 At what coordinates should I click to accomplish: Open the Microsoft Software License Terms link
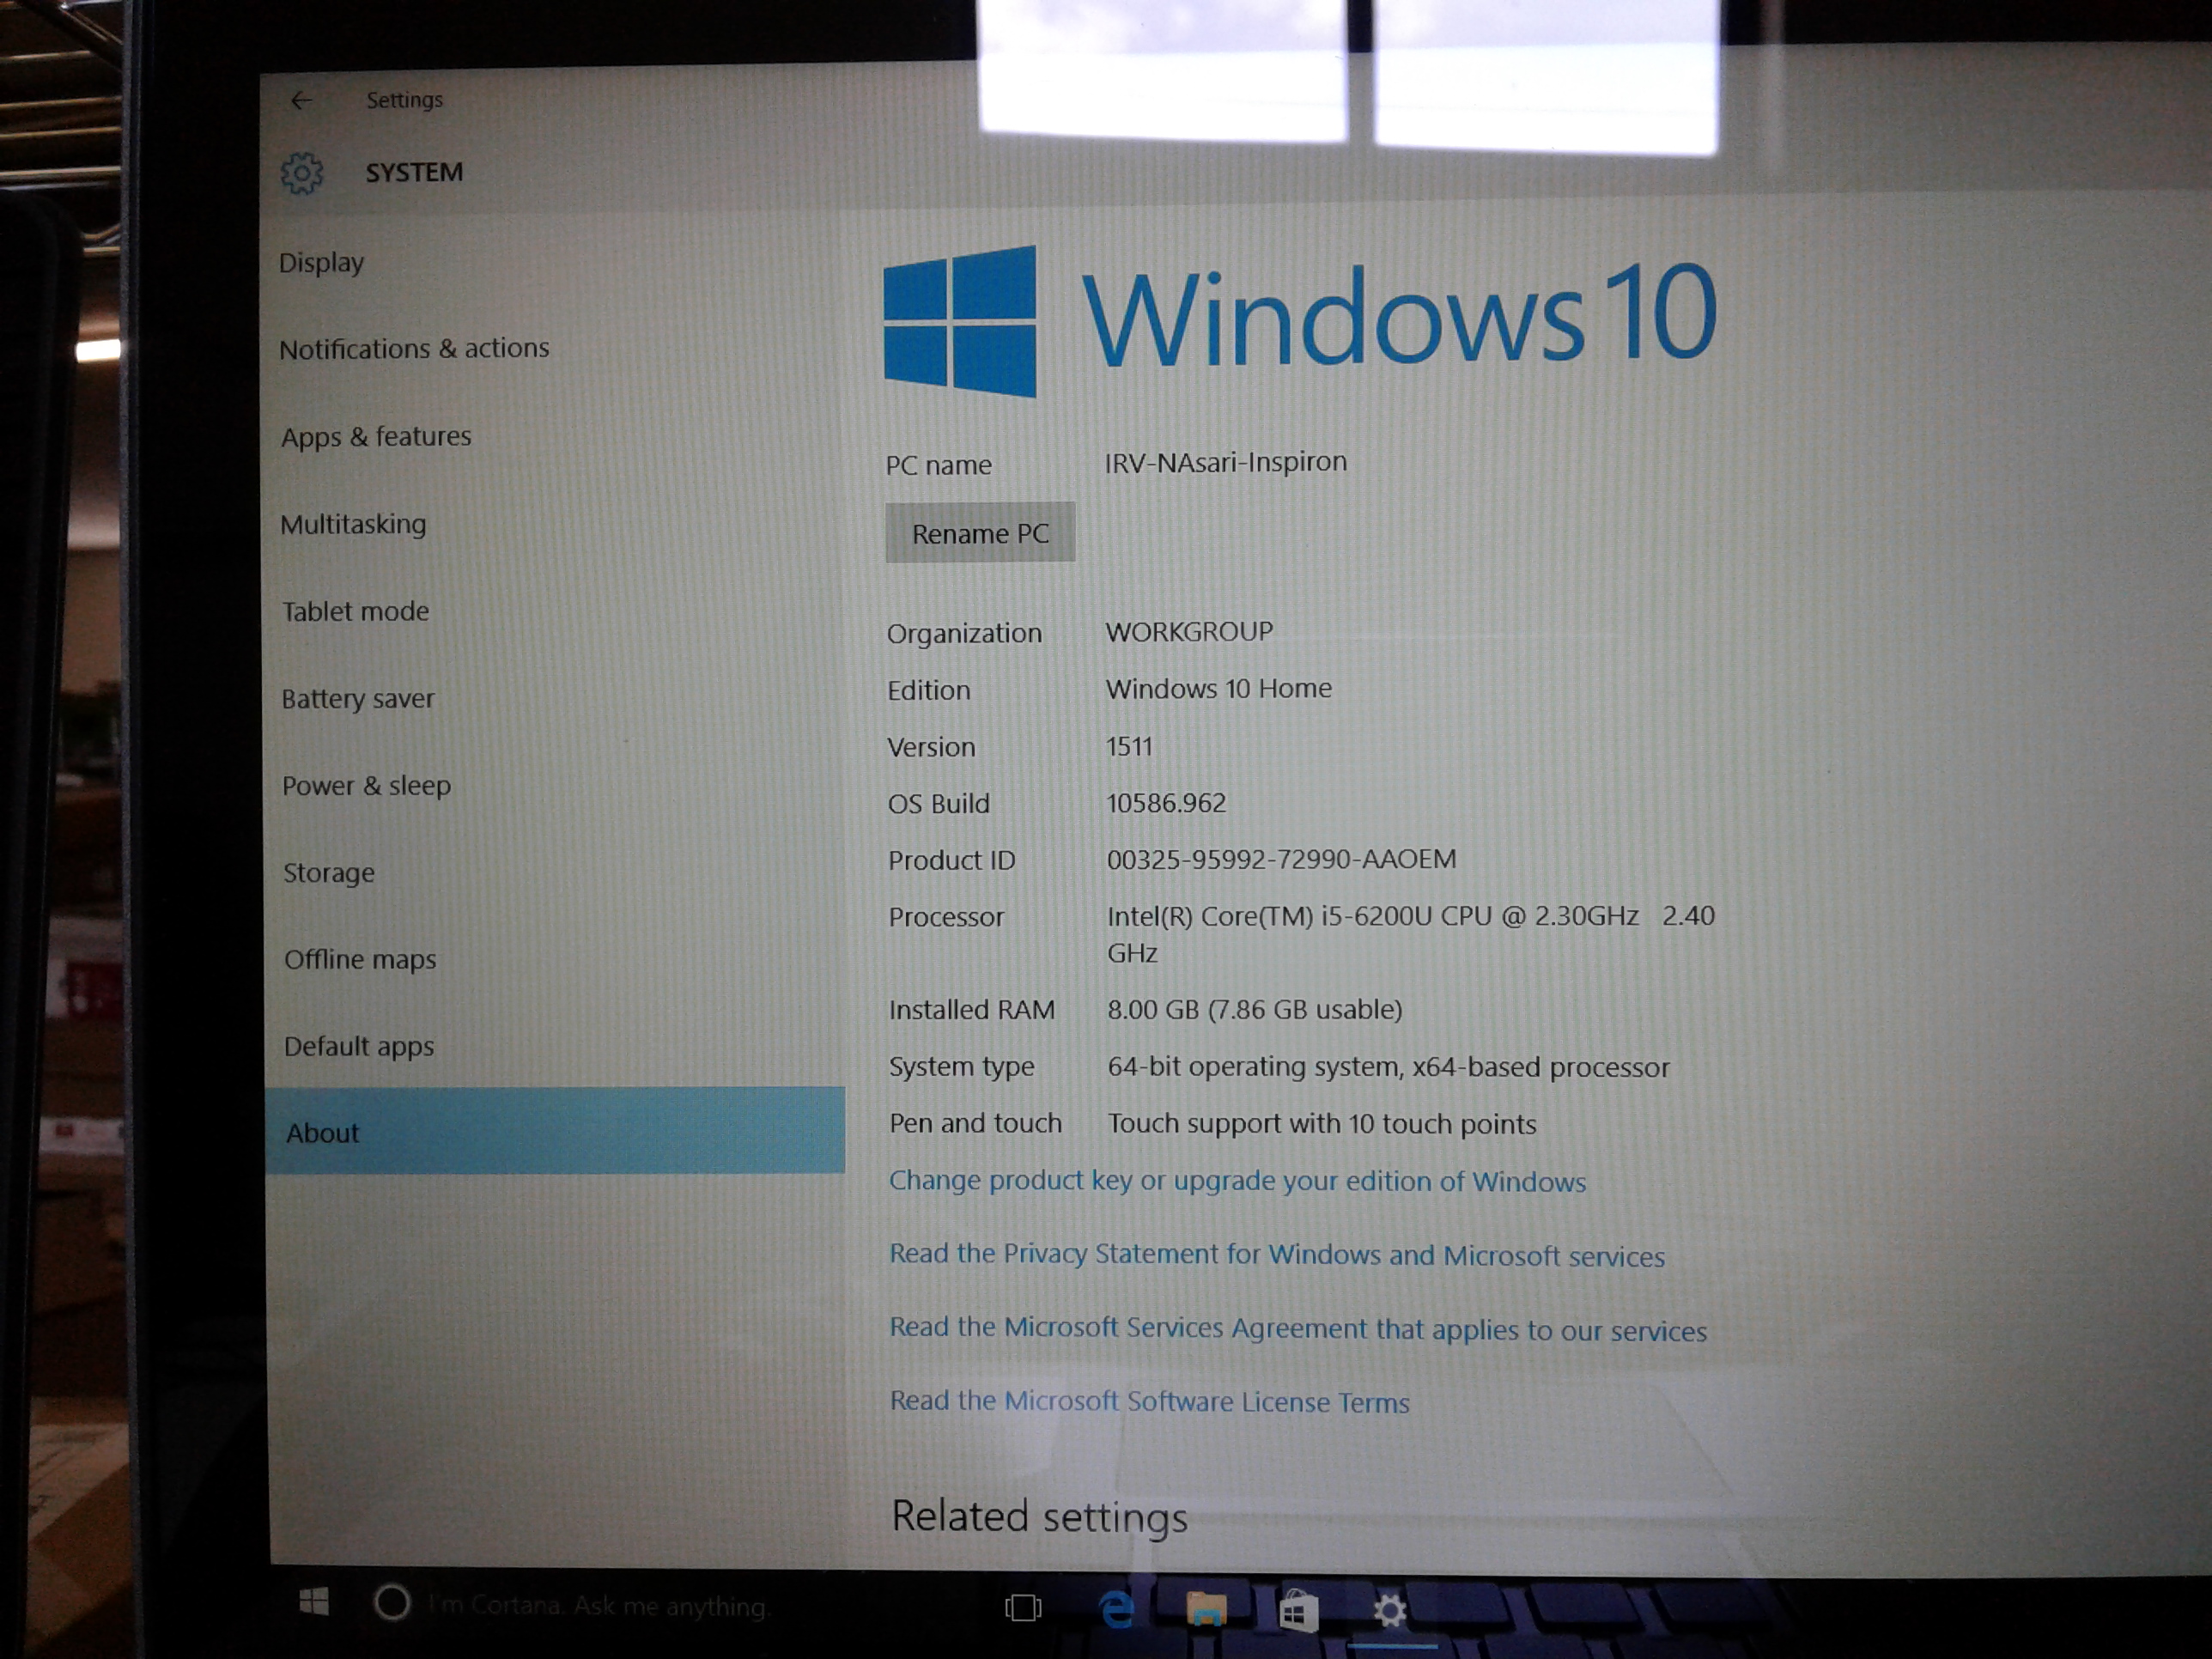point(1149,1402)
